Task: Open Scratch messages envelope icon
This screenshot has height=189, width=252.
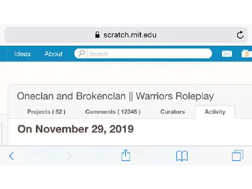Action: 227,54
